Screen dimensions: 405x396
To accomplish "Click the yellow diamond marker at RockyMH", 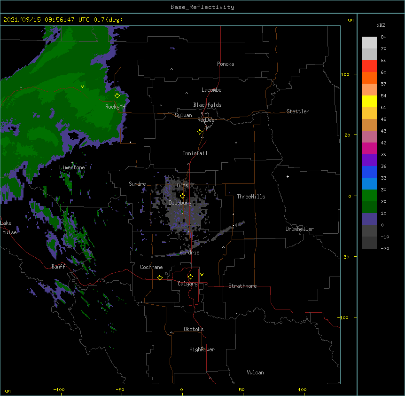I will (117, 96).
